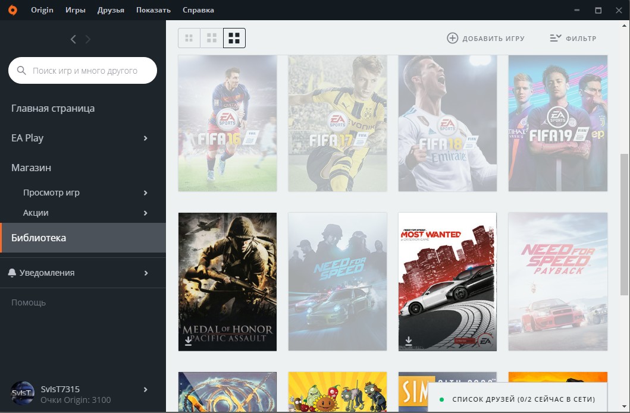Expand Просмотр игр chevron
630x413 pixels.
[x=145, y=193]
